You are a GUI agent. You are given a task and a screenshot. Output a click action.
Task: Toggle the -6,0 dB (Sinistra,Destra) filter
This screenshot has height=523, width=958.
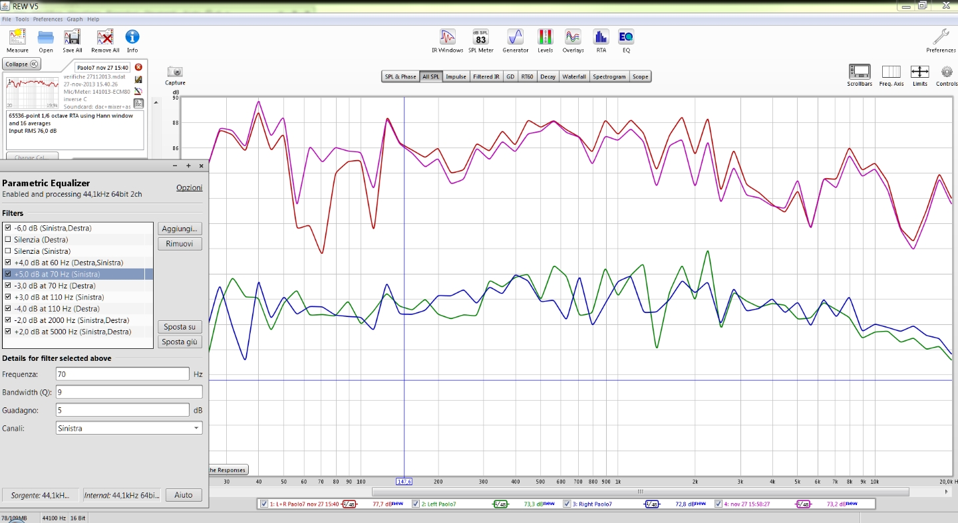pyautogui.click(x=8, y=228)
